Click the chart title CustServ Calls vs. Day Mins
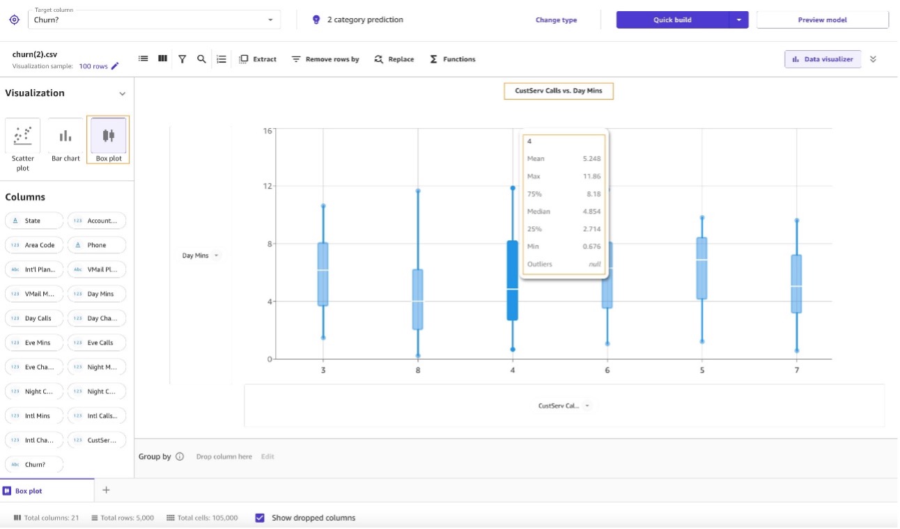This screenshot has width=900, height=529. tap(559, 91)
